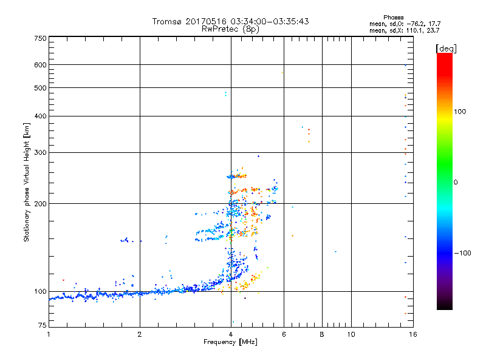Click y-axis tick label '750'
Viewport: 486px width, 364px height.
coord(40,38)
